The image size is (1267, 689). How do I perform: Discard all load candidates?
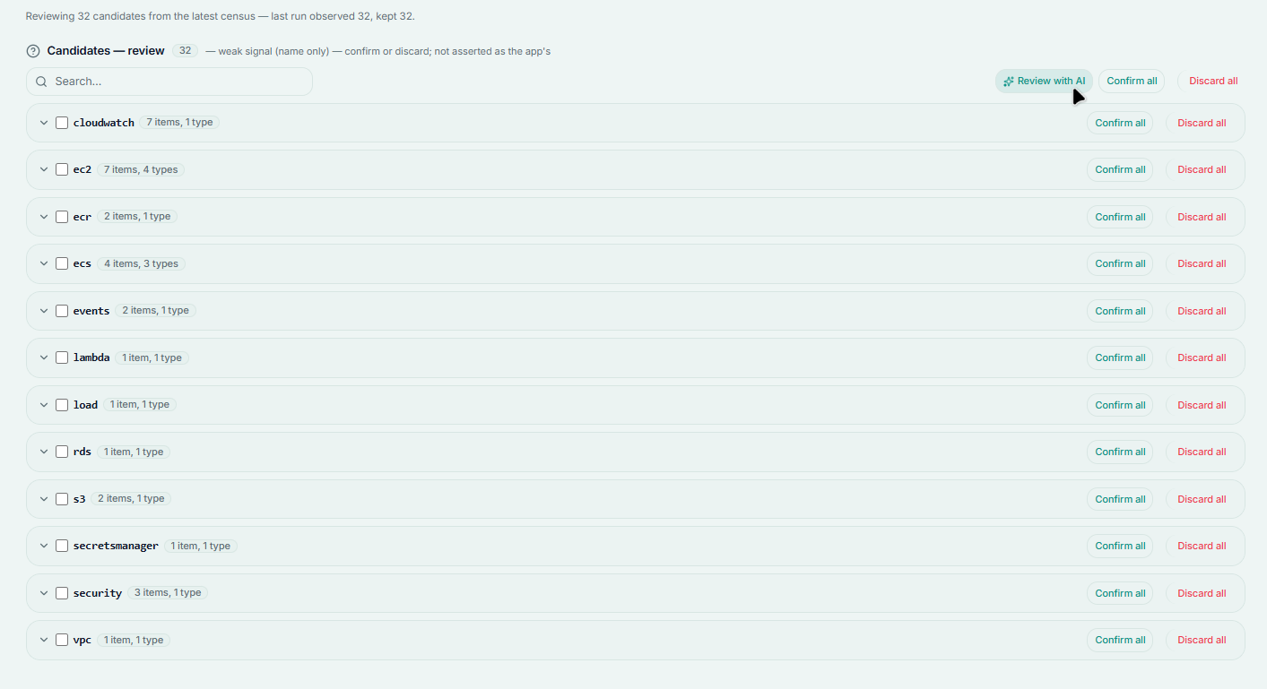coord(1202,405)
